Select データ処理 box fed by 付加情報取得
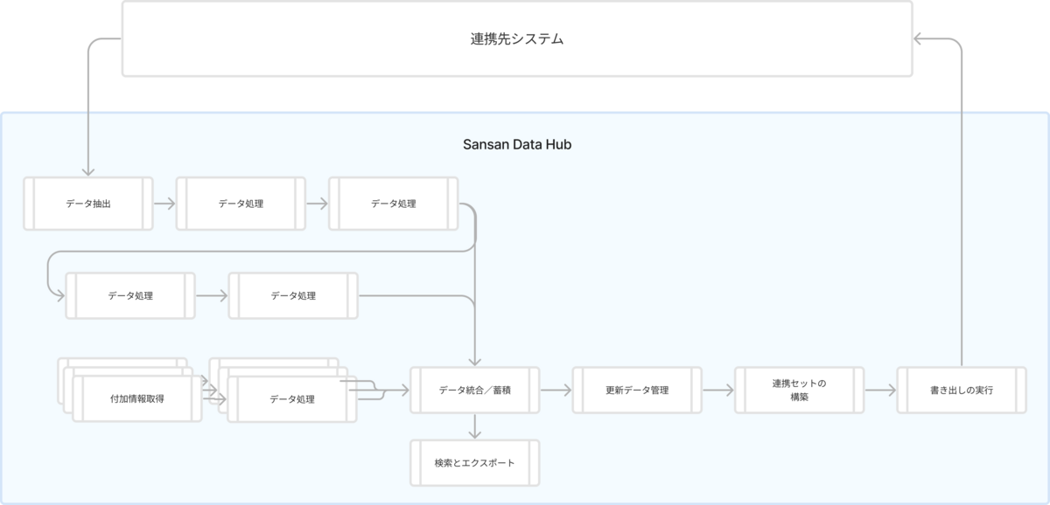1050x505 pixels. click(x=291, y=399)
